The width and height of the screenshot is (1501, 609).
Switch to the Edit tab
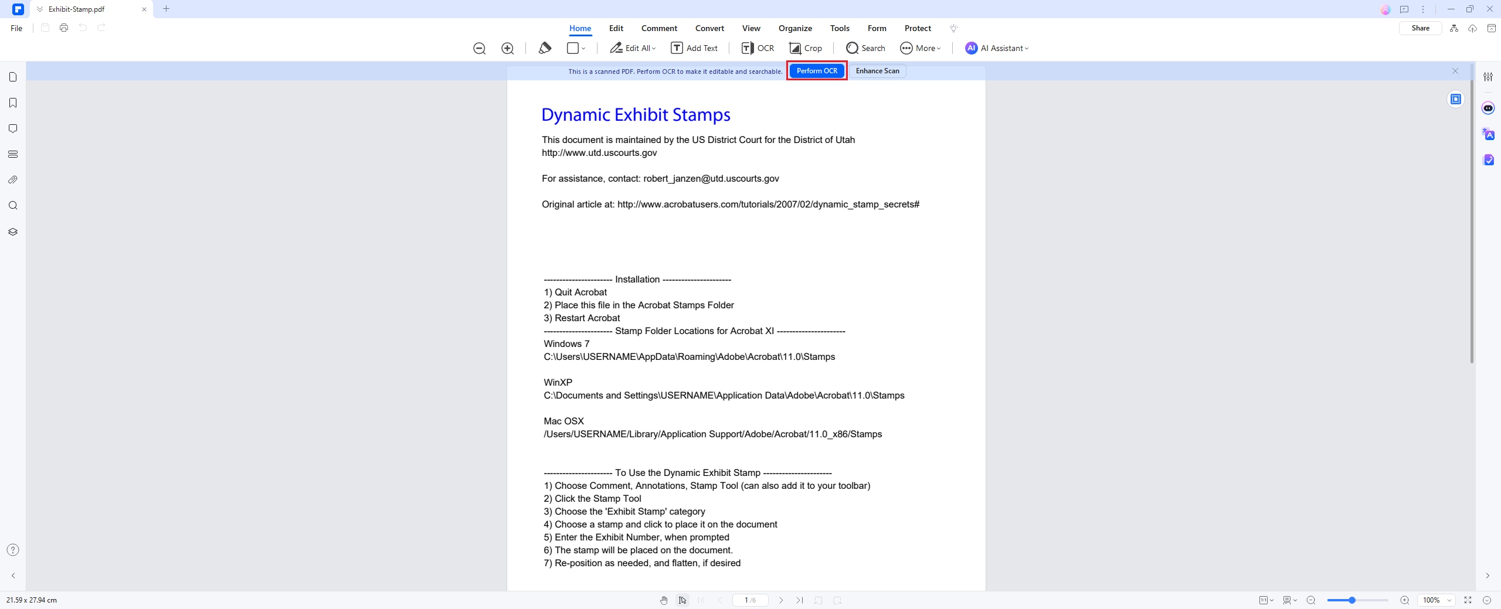[x=616, y=28]
